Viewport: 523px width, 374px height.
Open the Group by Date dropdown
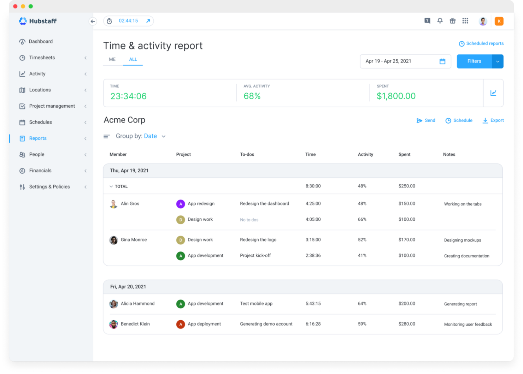[154, 136]
